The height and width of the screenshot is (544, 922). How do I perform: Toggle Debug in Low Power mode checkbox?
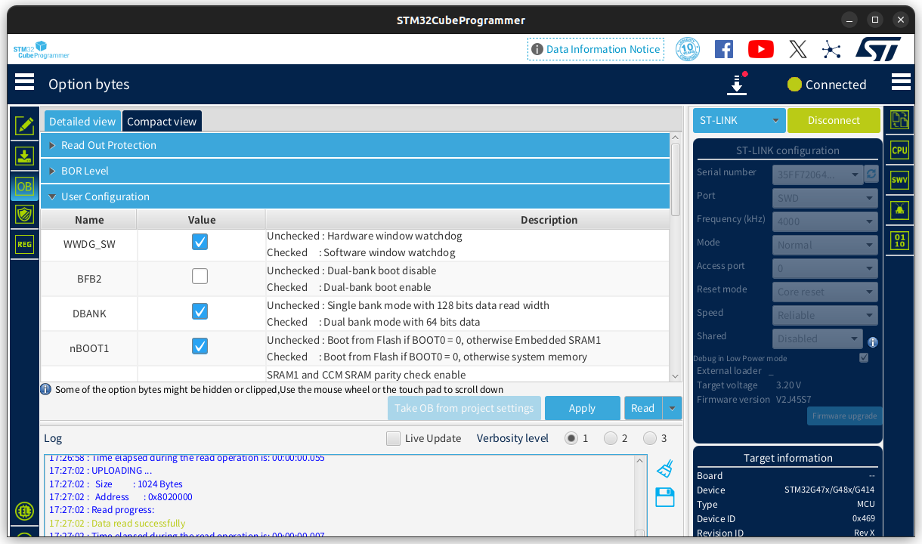tap(864, 358)
